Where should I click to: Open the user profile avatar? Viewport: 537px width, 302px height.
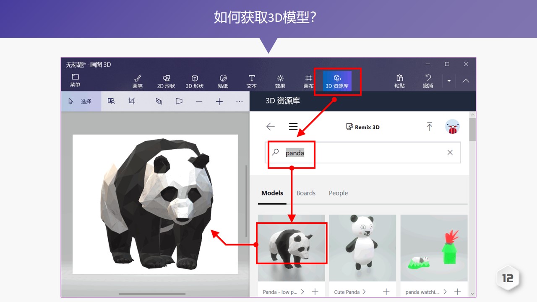[452, 127]
